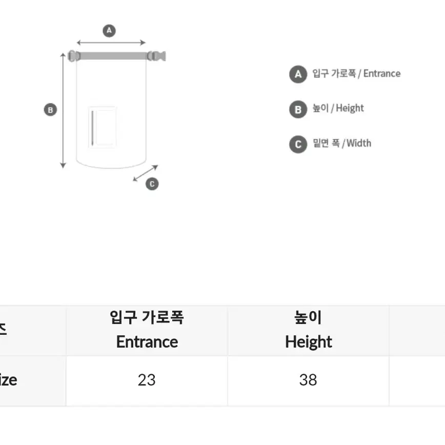Screen dimensions: 445x445
Task: Click the vertical height arrow on the diagram
Action: pyautogui.click(x=63, y=110)
